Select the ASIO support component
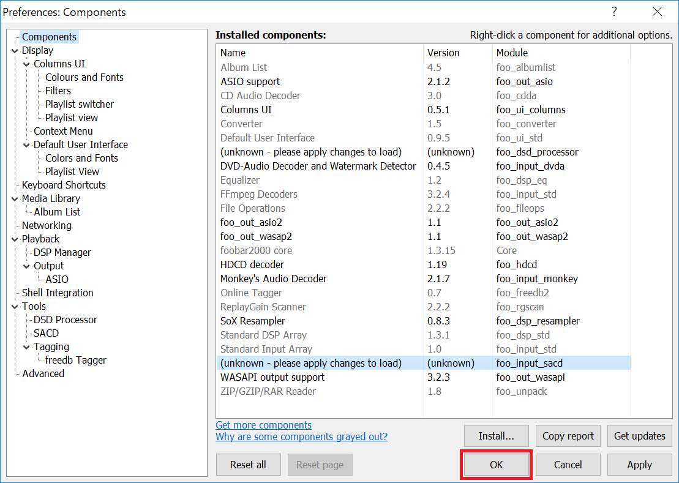679x483 pixels. (x=423, y=81)
